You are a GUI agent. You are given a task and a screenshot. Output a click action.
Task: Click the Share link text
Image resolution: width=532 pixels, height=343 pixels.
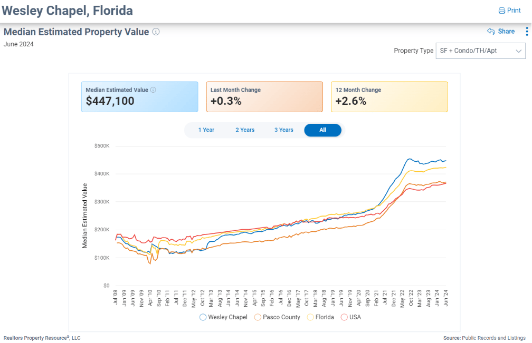(x=506, y=32)
